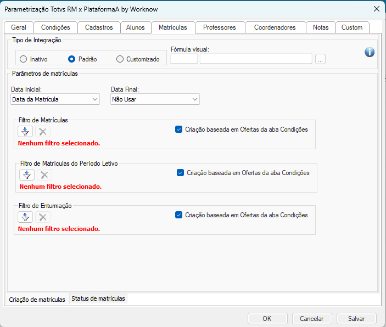The height and width of the screenshot is (327, 386).
Task: Toggle Criação baseada em Ofertas for Filtro de Matrículas
Action: 178,129
